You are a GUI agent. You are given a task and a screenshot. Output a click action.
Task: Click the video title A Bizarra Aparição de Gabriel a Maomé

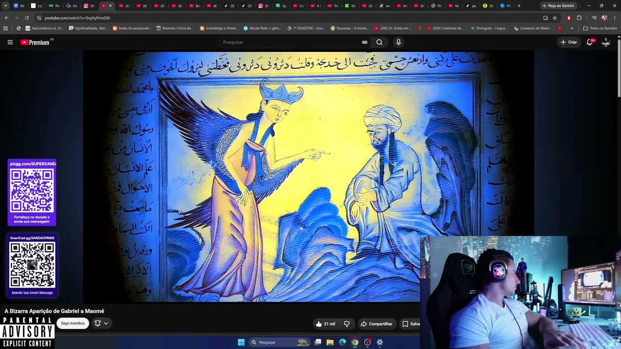(54, 311)
